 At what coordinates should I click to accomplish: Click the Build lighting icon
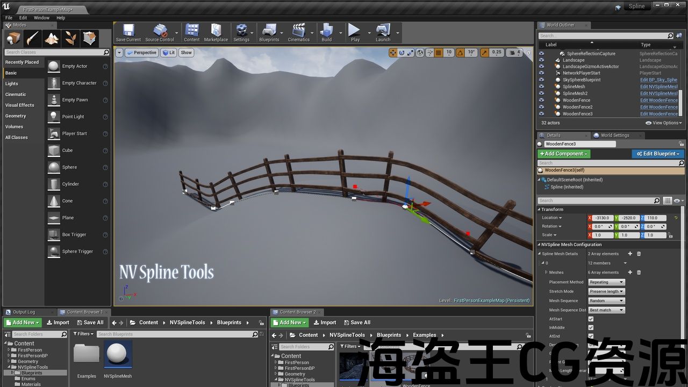pyautogui.click(x=326, y=32)
